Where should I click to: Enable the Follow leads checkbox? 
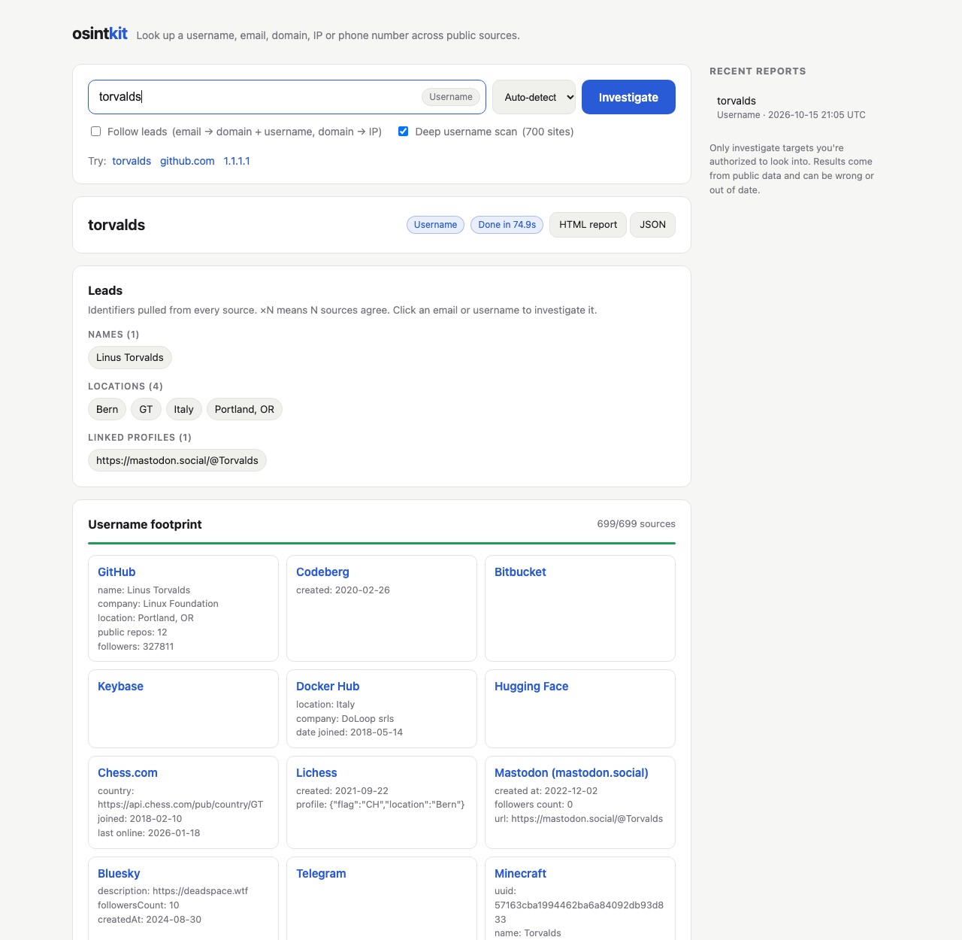[x=96, y=132]
